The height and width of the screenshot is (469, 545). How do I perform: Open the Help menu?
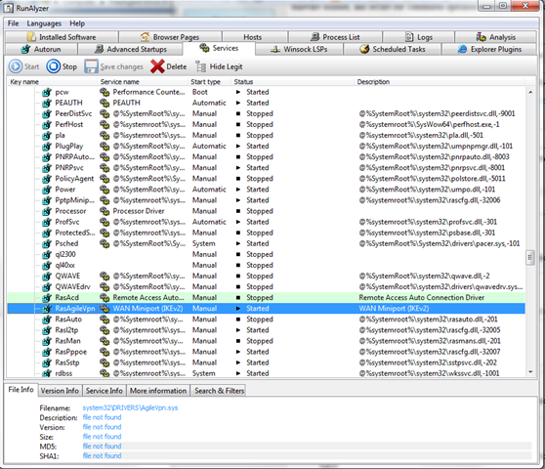pyautogui.click(x=77, y=23)
